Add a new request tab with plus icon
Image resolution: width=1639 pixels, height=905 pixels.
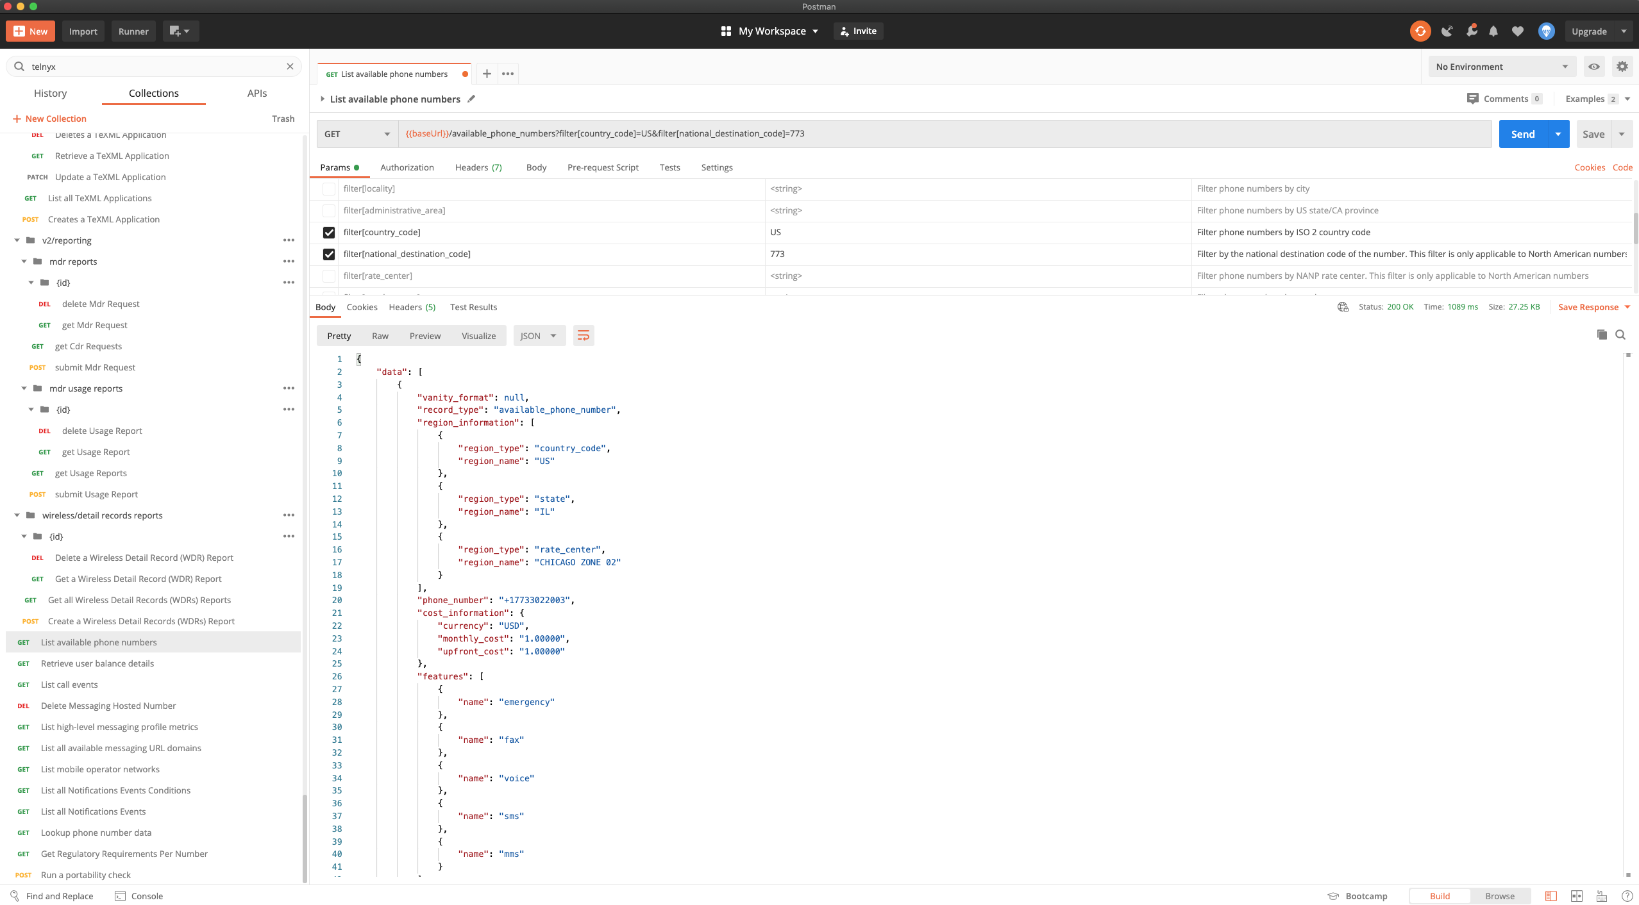[x=487, y=74]
